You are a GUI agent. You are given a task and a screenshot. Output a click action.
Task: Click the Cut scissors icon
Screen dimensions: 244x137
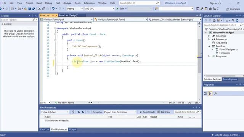[x=39, y=9]
